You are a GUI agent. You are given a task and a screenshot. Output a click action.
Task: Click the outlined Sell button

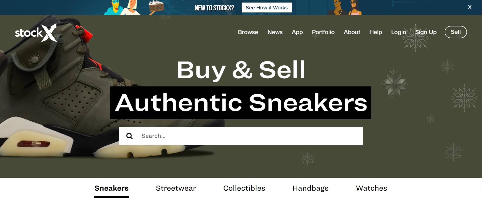point(456,32)
